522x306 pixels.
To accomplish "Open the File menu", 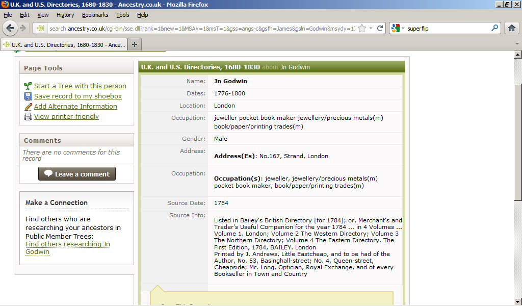I will pos(8,15).
